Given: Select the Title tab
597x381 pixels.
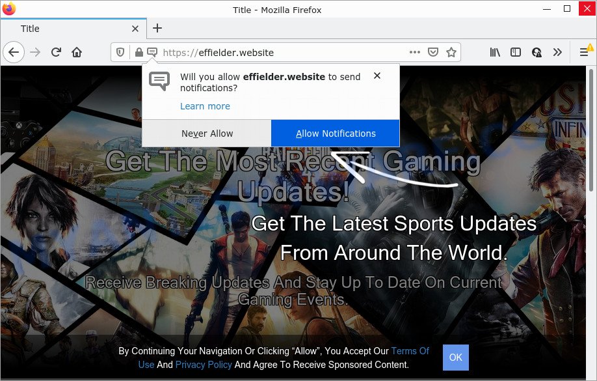Looking at the screenshot, I should [73, 29].
